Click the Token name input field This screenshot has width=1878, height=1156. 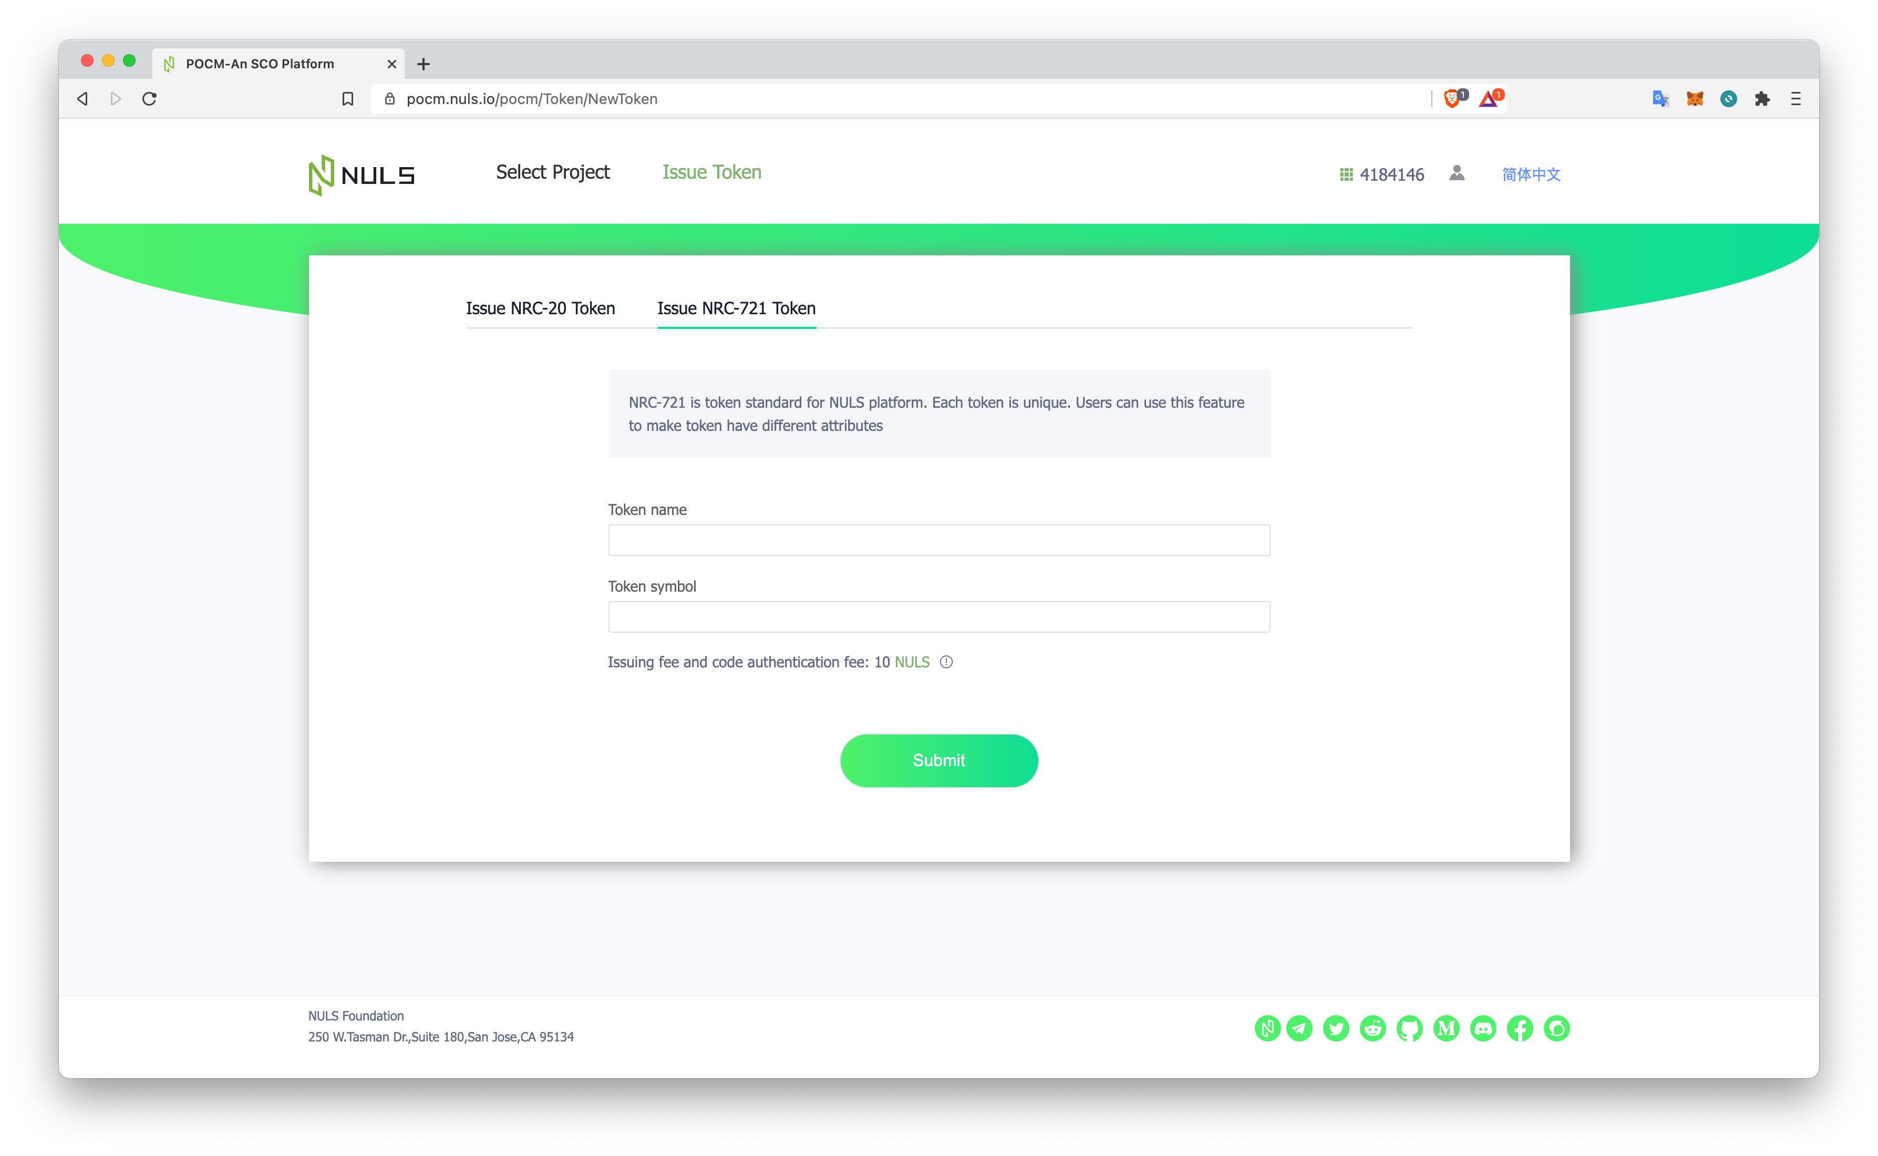click(939, 542)
